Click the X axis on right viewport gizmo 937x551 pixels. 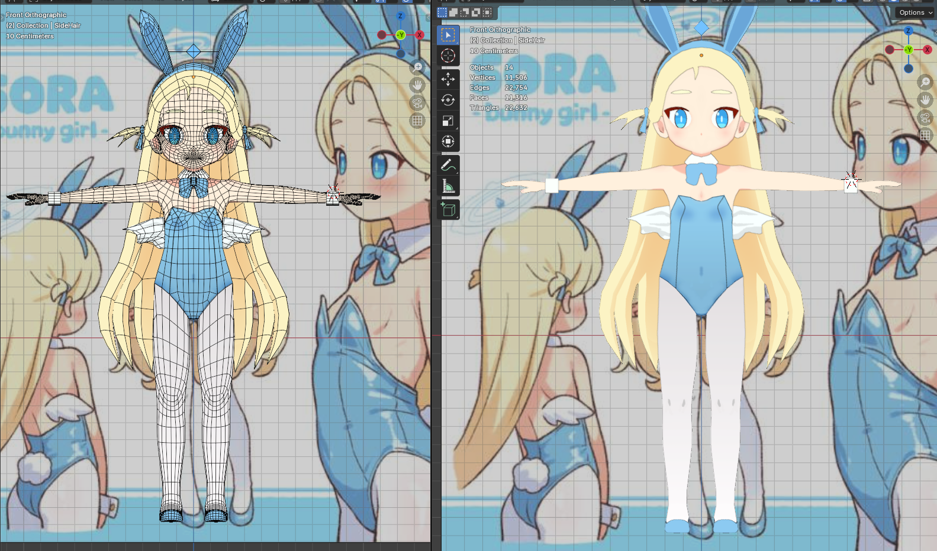click(928, 50)
